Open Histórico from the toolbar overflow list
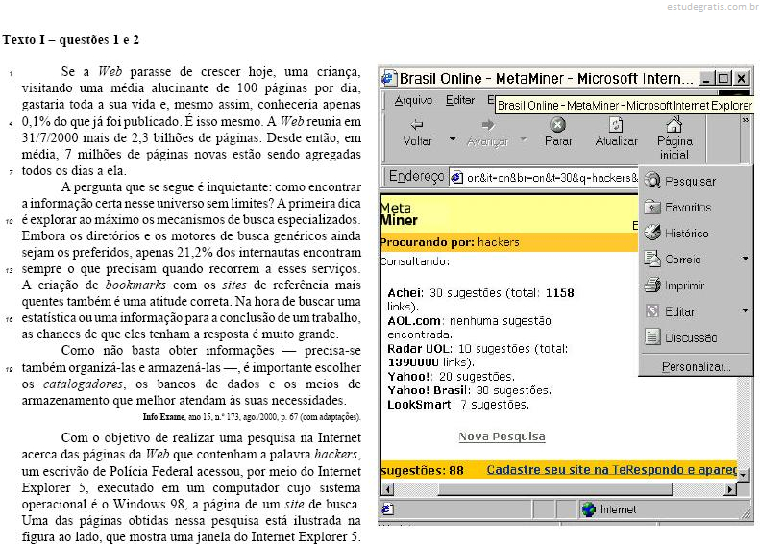This screenshot has height=545, width=760. point(686,233)
